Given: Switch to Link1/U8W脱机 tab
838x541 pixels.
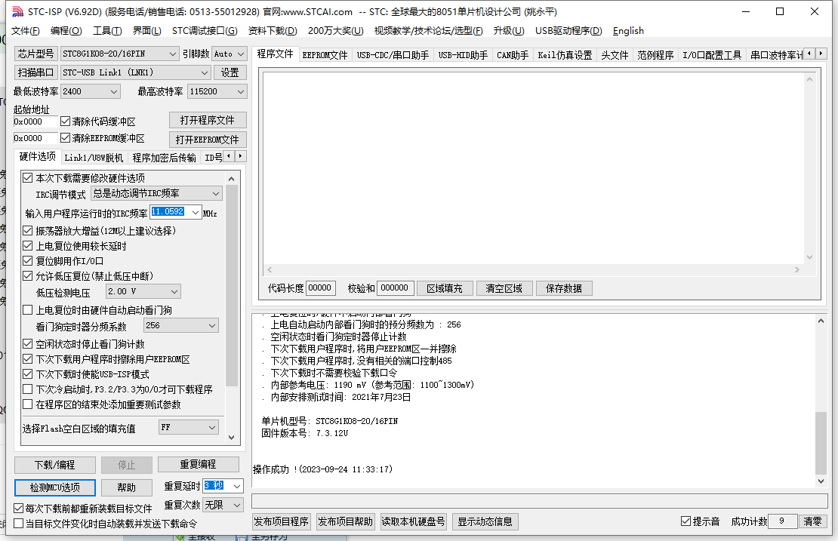Looking at the screenshot, I should tap(94, 158).
